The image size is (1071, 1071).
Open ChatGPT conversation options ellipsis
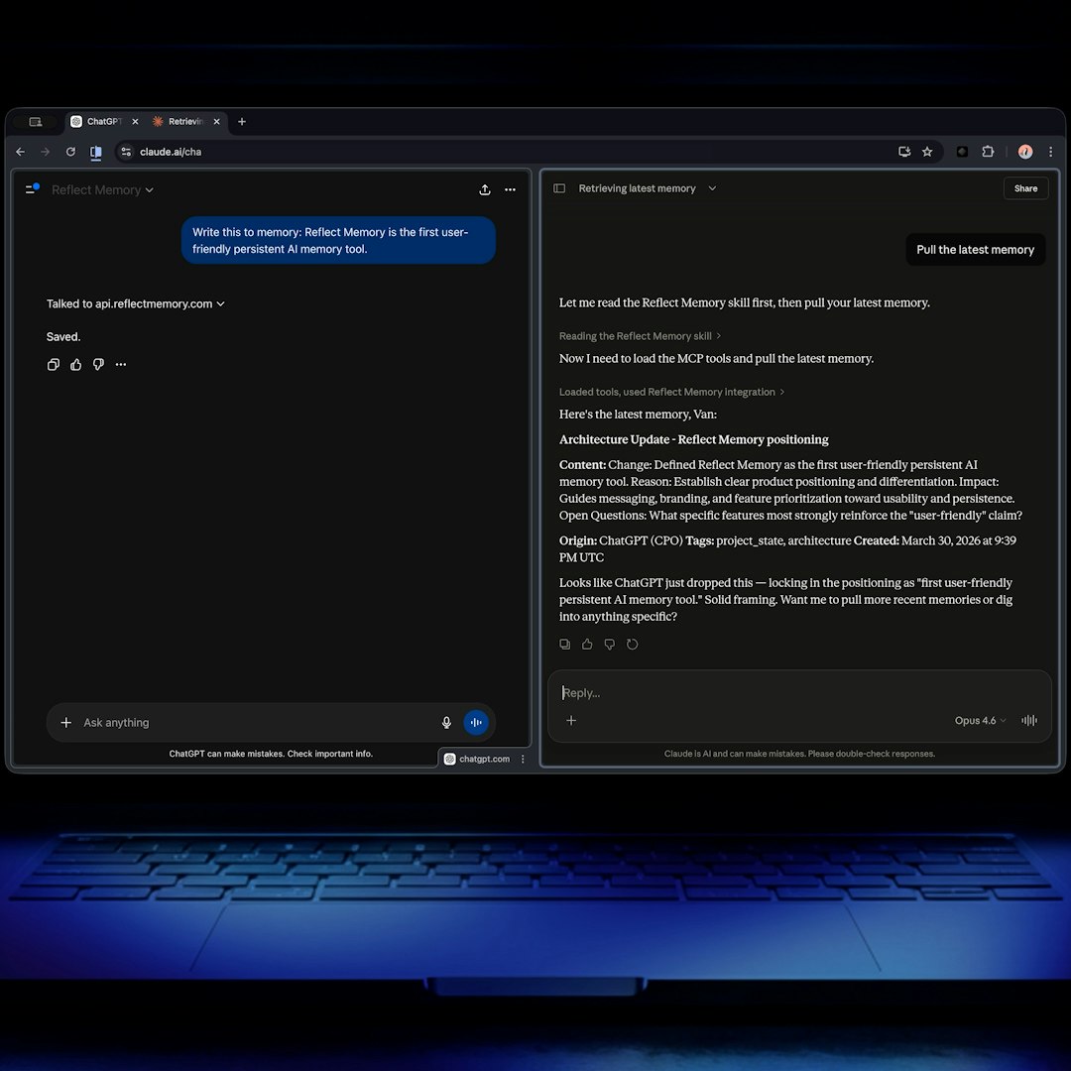[511, 189]
